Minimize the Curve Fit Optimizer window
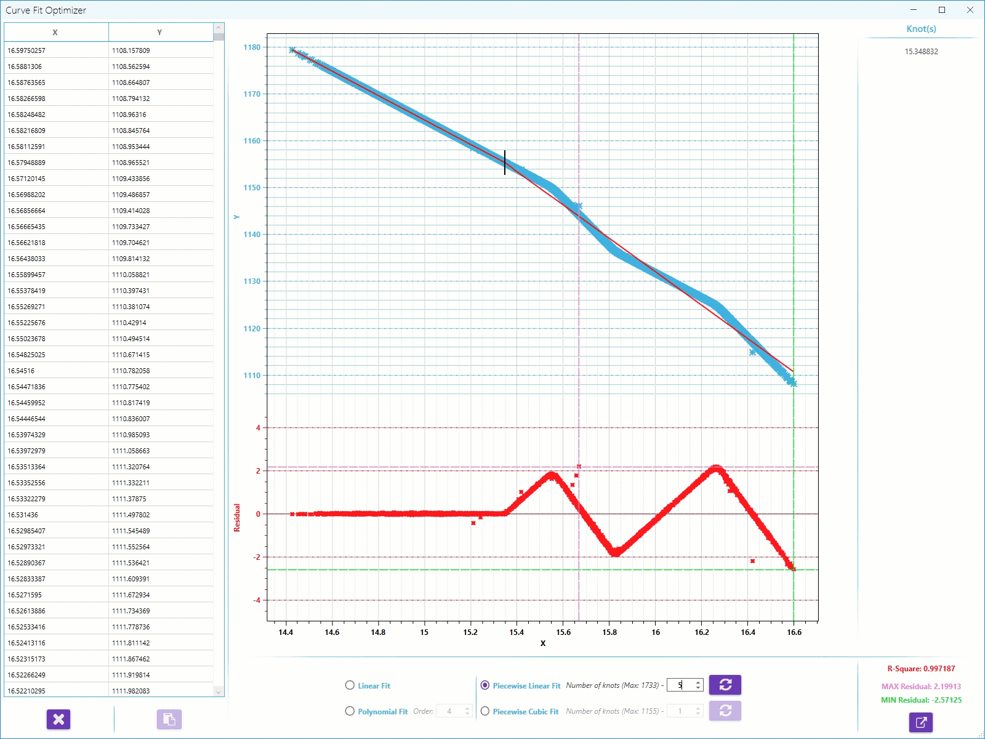Screen dimensions: 985x739 click(x=914, y=10)
